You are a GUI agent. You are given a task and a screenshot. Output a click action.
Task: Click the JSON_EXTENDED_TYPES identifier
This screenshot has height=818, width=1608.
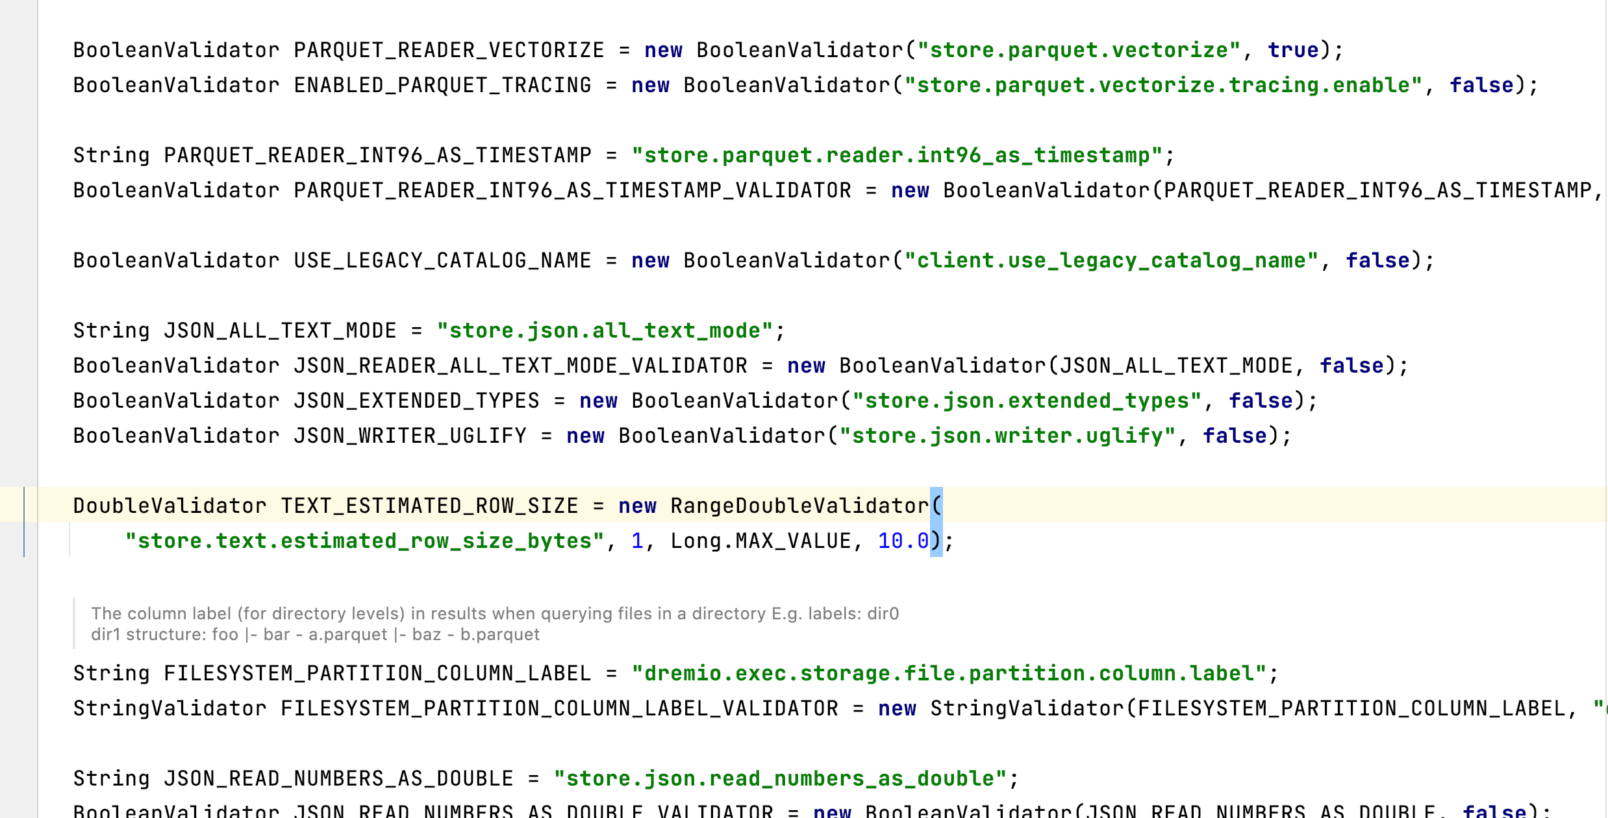416,401
